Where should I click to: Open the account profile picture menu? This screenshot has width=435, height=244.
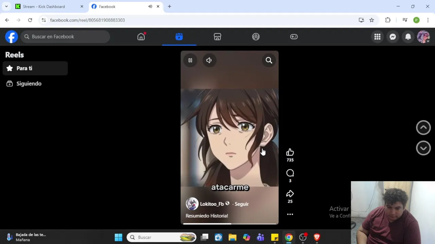pos(423,37)
